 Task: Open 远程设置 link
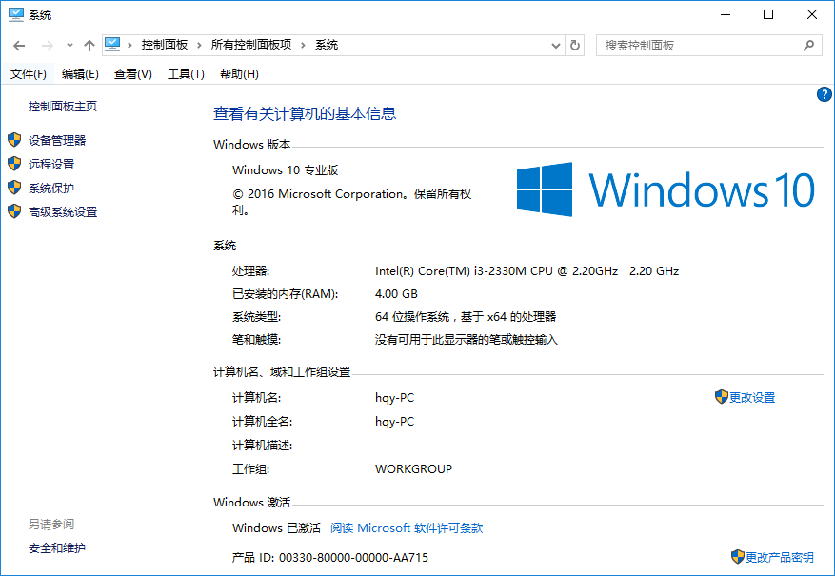tap(51, 165)
